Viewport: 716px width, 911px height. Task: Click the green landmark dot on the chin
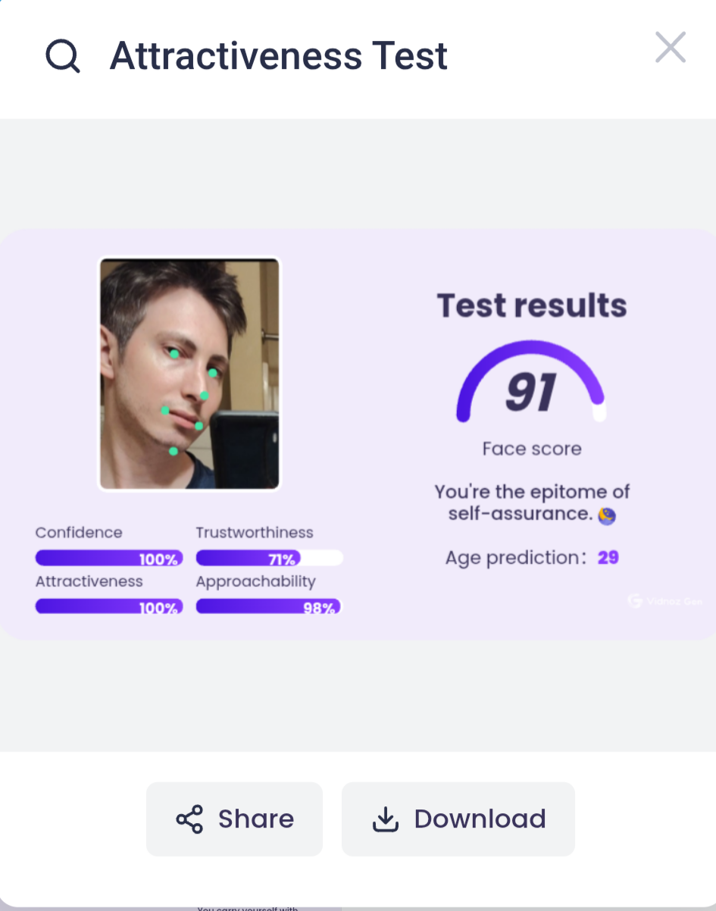click(x=174, y=452)
